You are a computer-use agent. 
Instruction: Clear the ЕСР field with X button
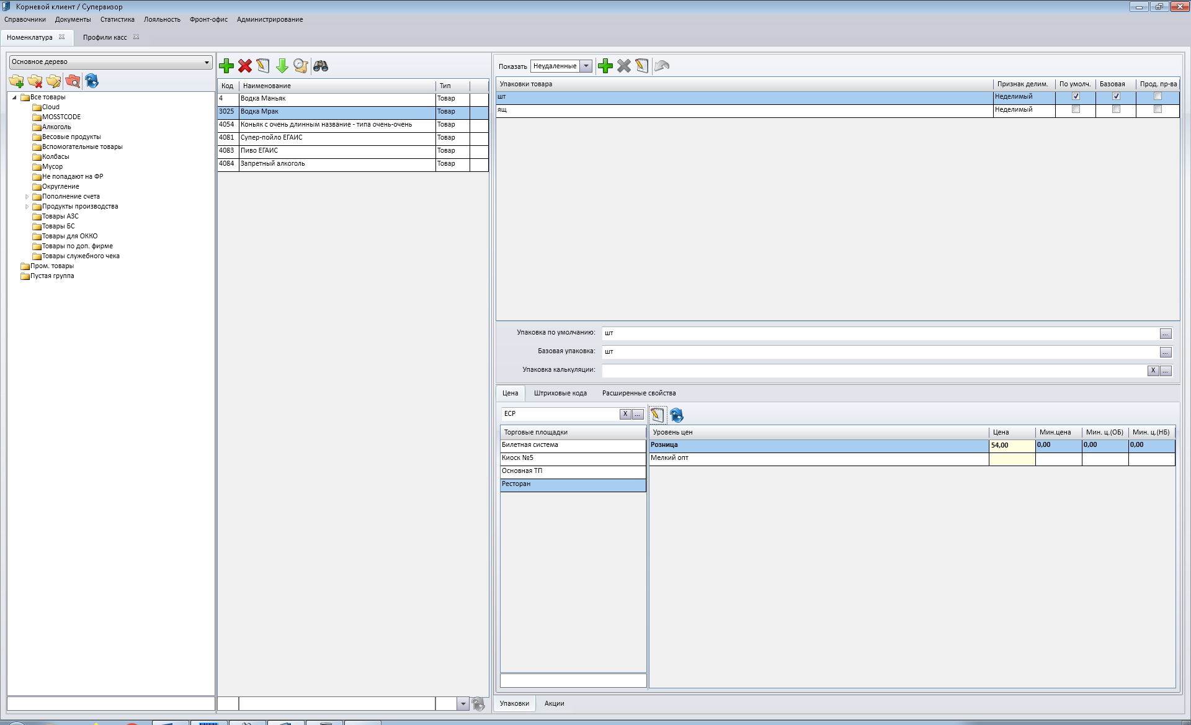[625, 414]
